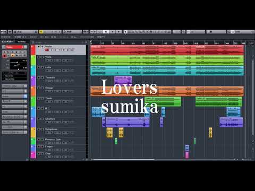Solo the Glocken track
The width and height of the screenshot is (255, 191).
click(42, 119)
